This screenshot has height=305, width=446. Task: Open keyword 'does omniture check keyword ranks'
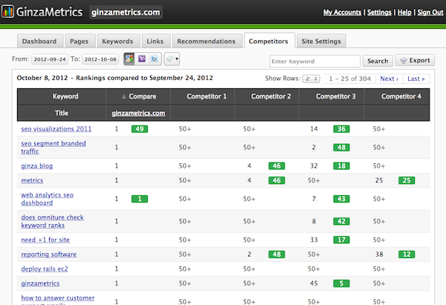pyautogui.click(x=52, y=221)
